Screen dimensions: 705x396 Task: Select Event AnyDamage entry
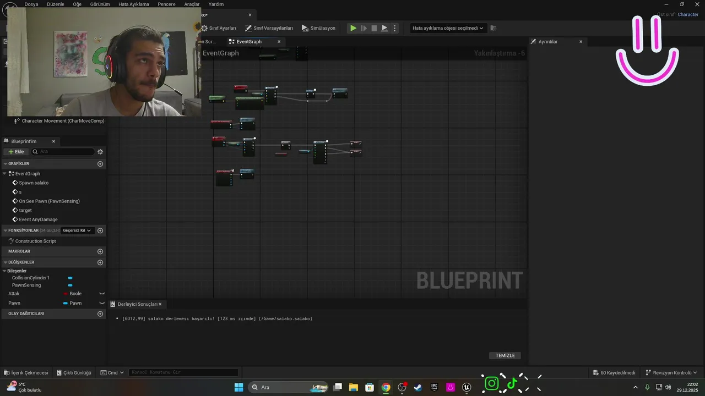(x=38, y=219)
